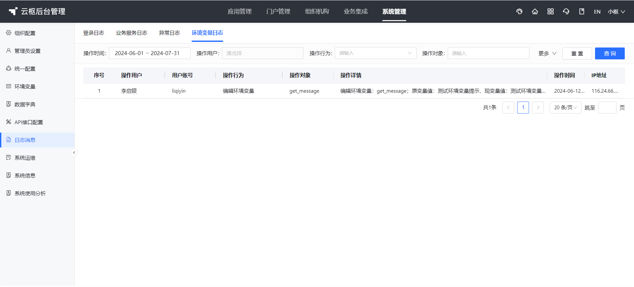Switch to the 登录日志 tab

[93, 33]
